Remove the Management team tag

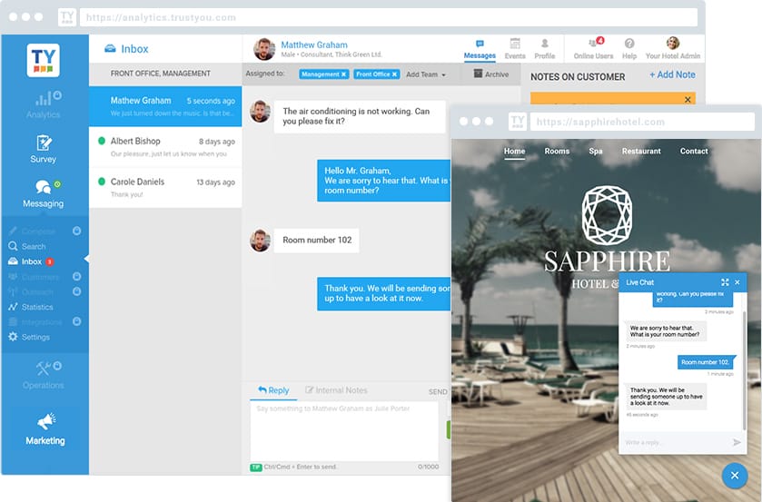[345, 74]
